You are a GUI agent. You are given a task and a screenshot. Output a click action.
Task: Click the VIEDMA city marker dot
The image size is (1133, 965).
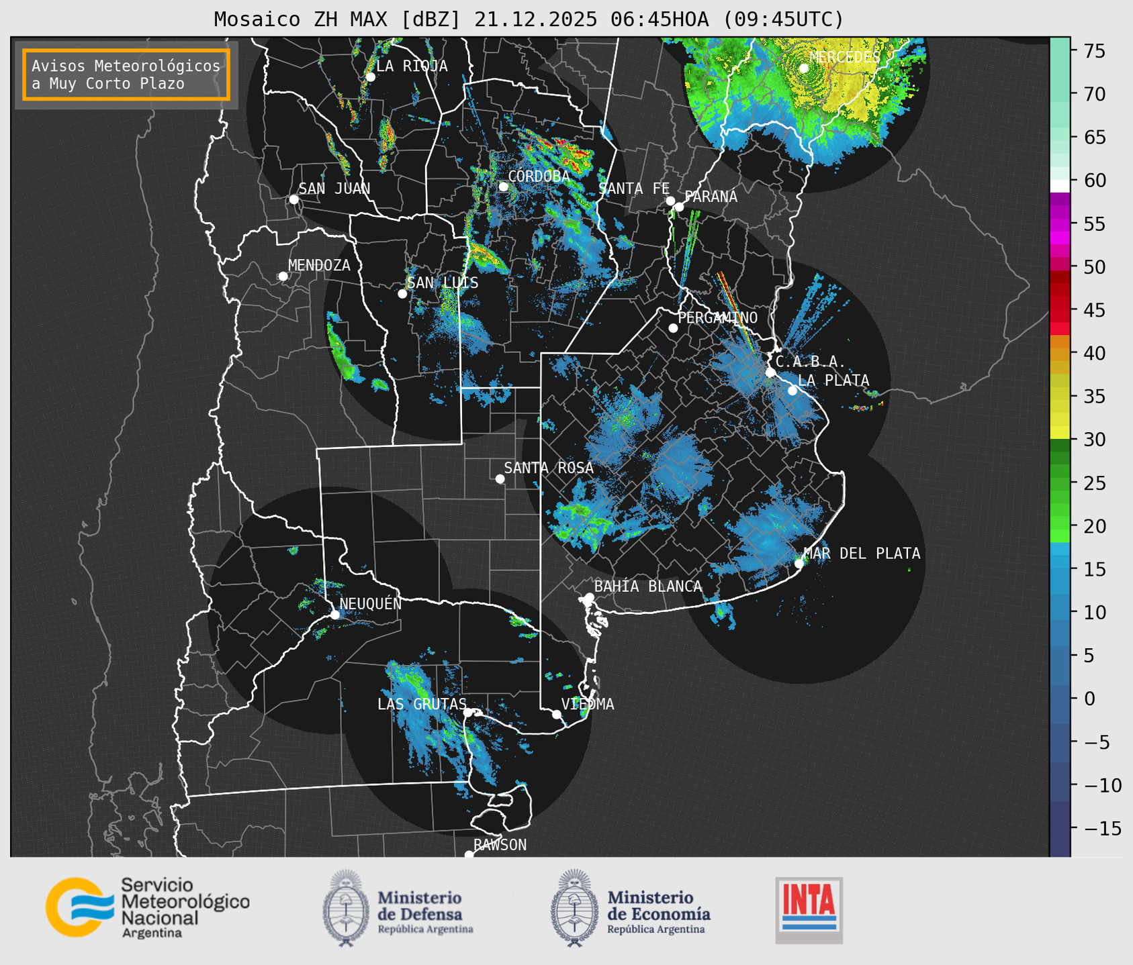coord(556,714)
